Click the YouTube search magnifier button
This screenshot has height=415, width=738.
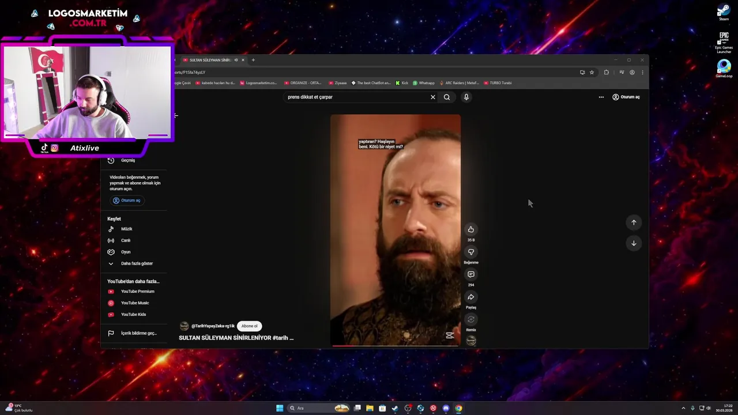click(447, 97)
